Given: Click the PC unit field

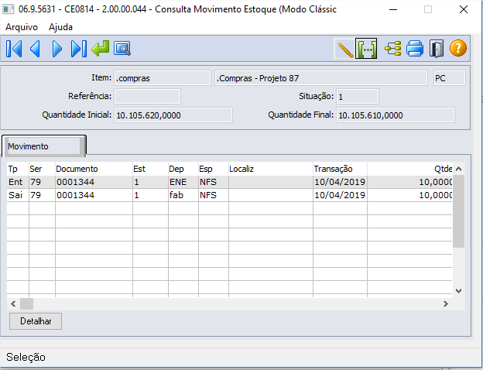Looking at the screenshot, I should click(x=450, y=78).
